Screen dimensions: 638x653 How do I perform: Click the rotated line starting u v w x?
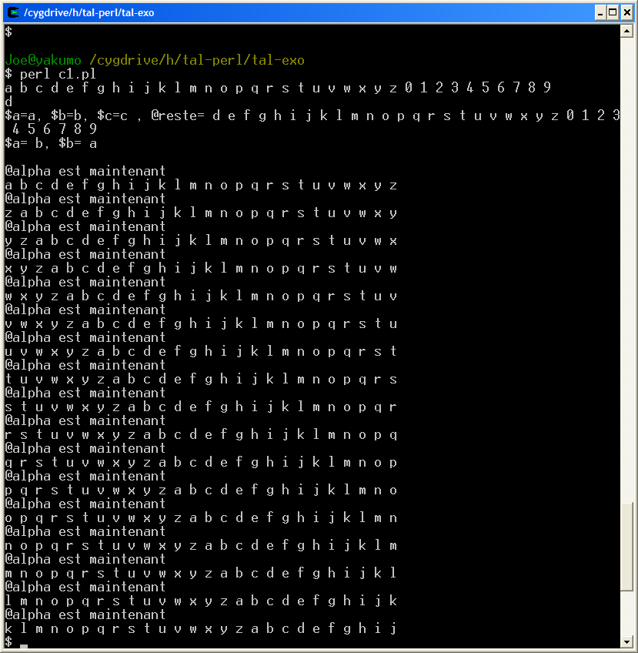coord(201,351)
